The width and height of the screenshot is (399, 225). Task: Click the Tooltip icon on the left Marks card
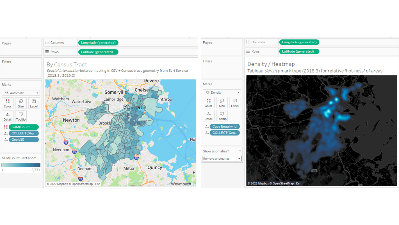point(21,116)
